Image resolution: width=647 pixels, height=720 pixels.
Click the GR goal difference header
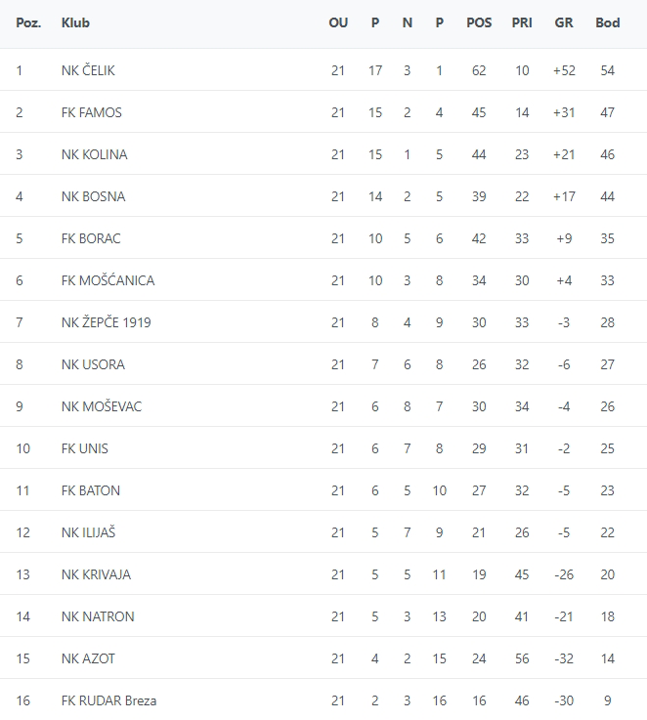[x=564, y=22]
